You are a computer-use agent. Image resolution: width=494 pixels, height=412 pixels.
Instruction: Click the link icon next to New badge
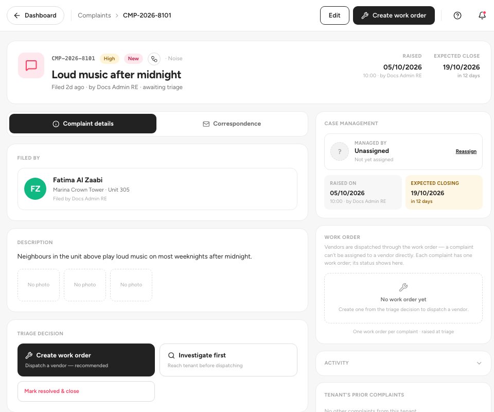point(154,59)
